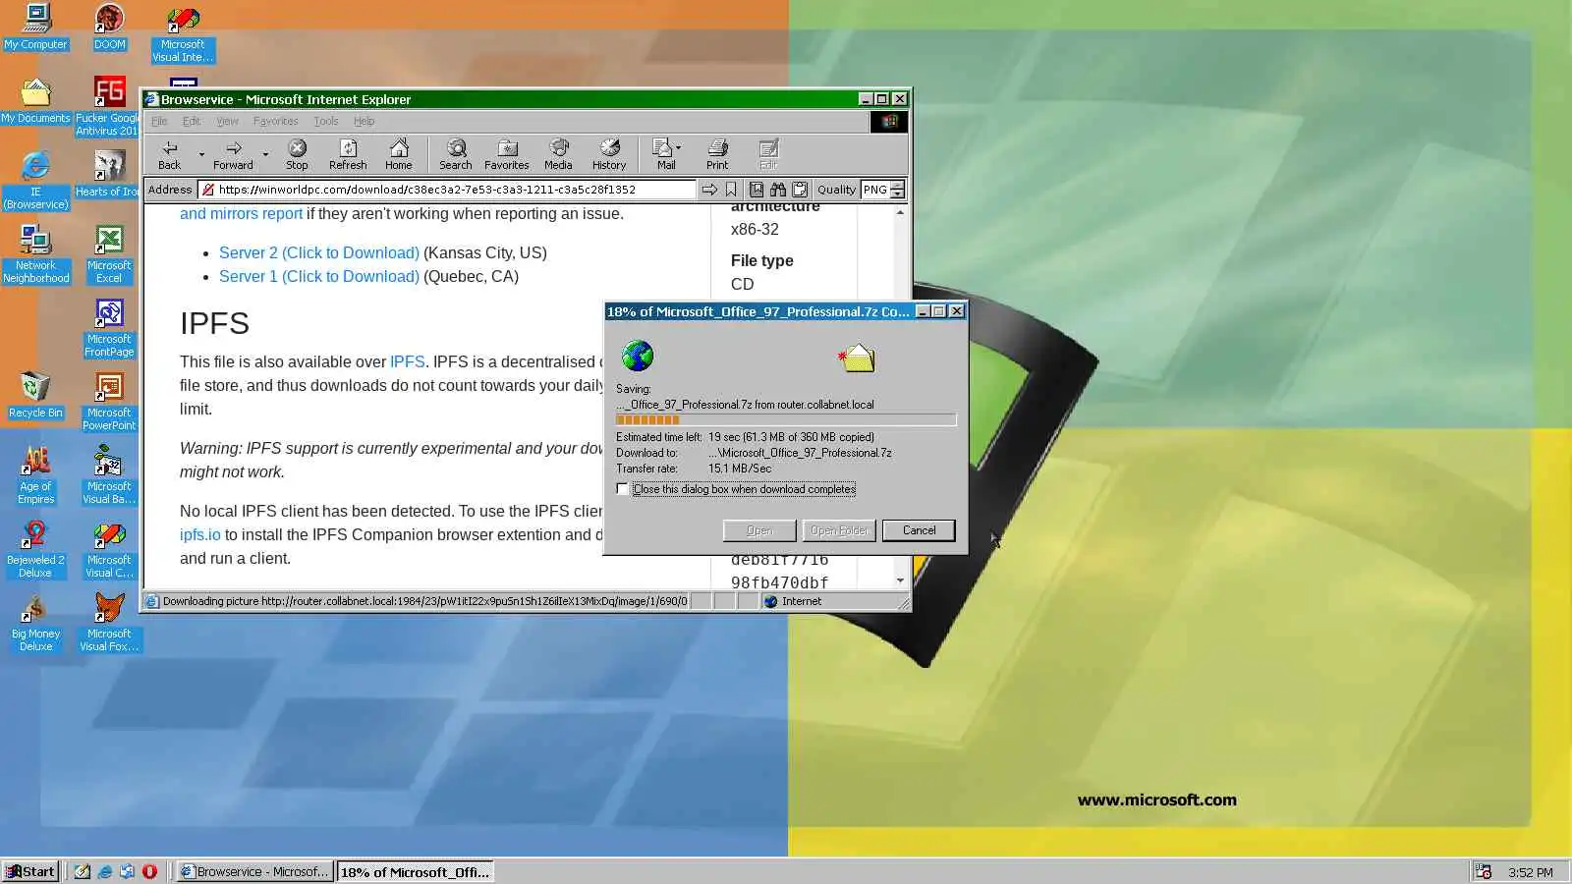Viewport: 1572px width, 884px height.
Task: Download from Server 2 (Kansas City)
Action: [319, 252]
